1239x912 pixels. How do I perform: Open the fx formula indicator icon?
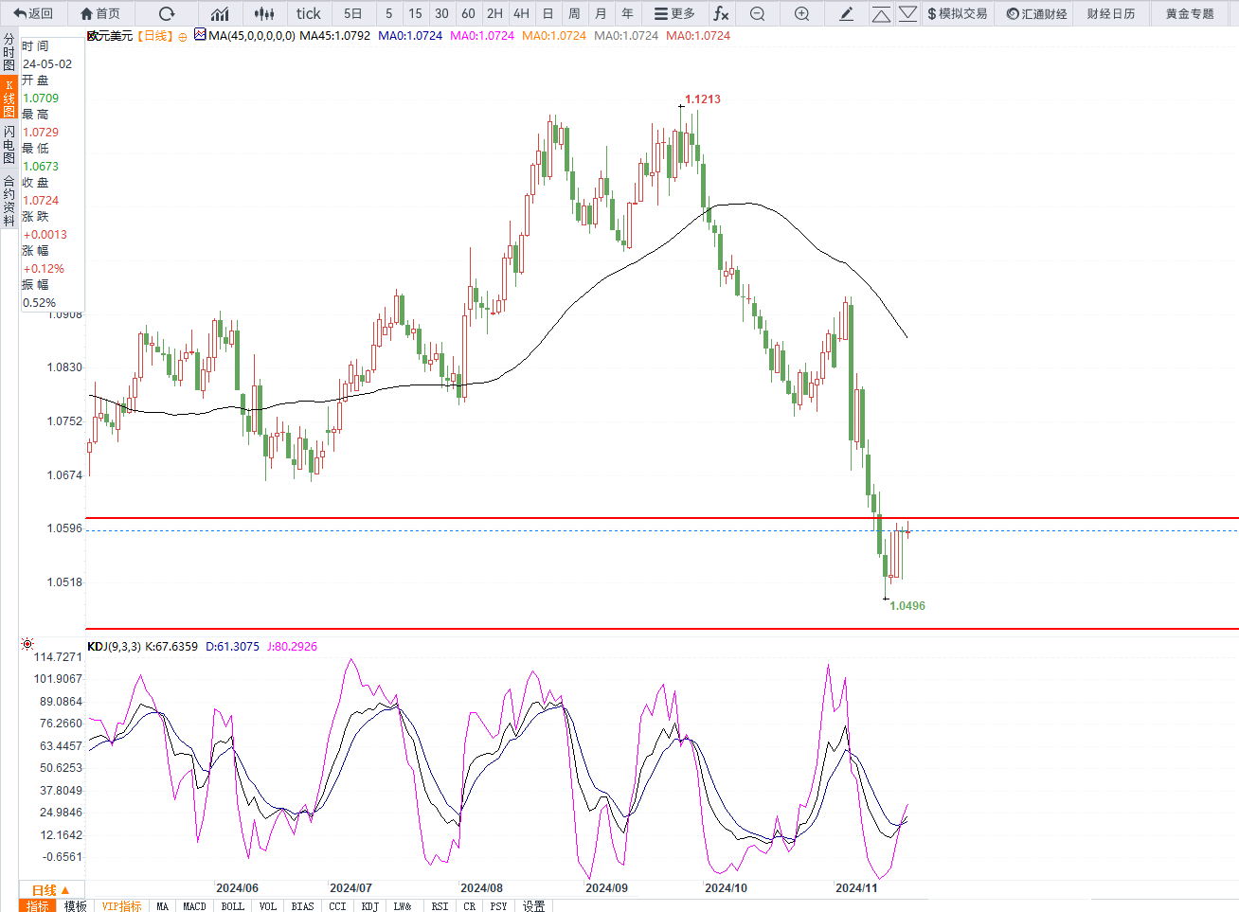721,13
